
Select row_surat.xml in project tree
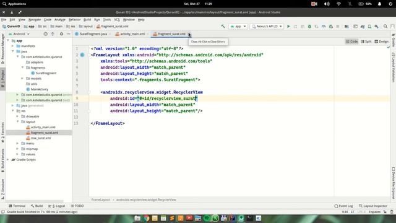[x=41, y=138]
